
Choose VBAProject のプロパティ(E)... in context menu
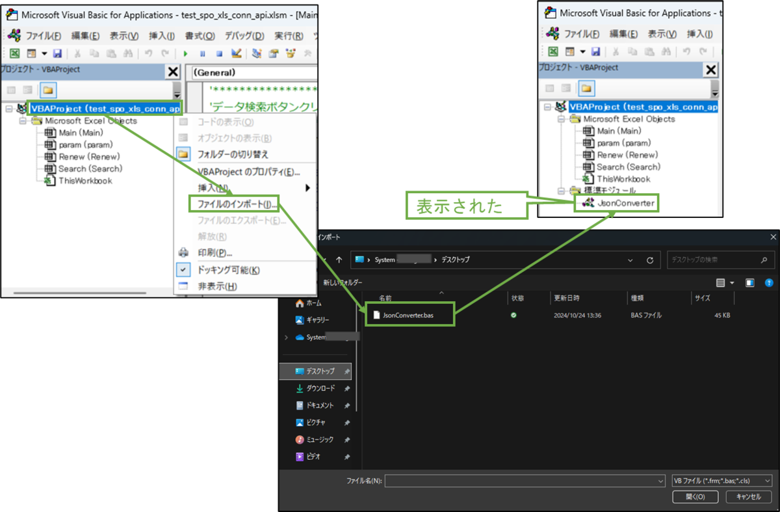click(248, 172)
